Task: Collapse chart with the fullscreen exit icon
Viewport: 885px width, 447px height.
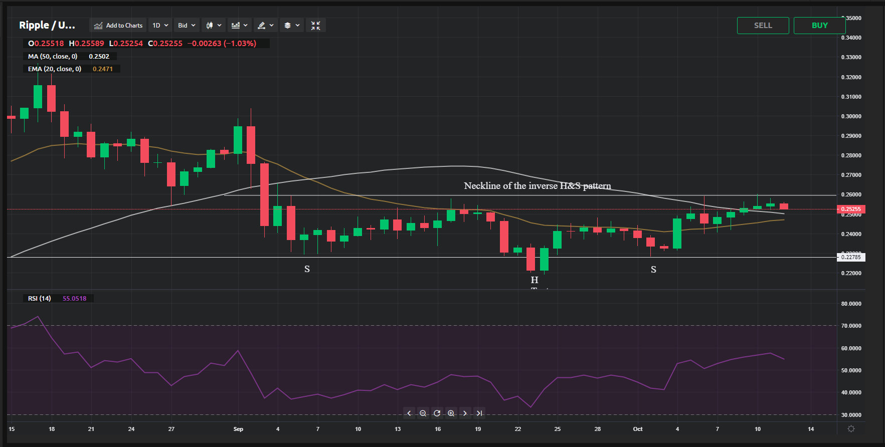Action: coord(315,26)
